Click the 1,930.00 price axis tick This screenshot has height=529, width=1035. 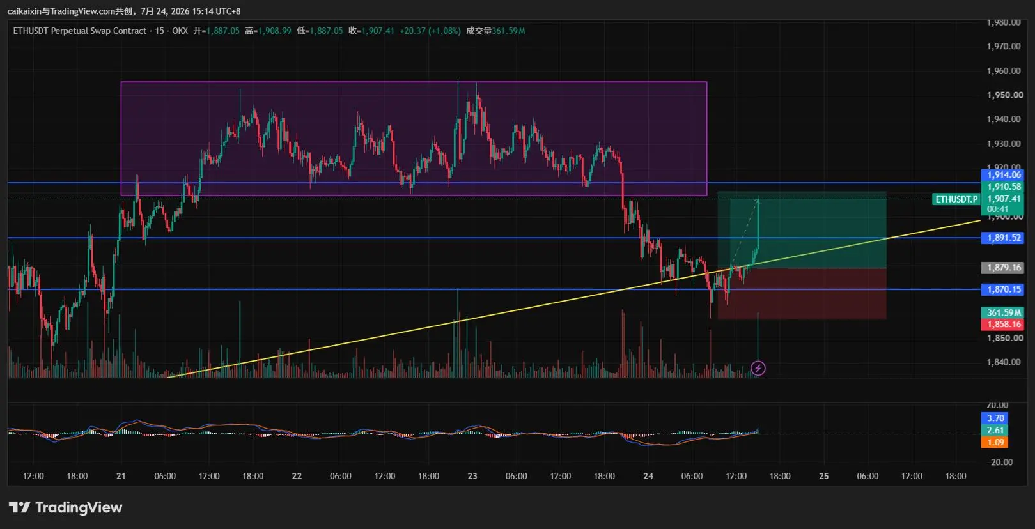coord(1004,144)
